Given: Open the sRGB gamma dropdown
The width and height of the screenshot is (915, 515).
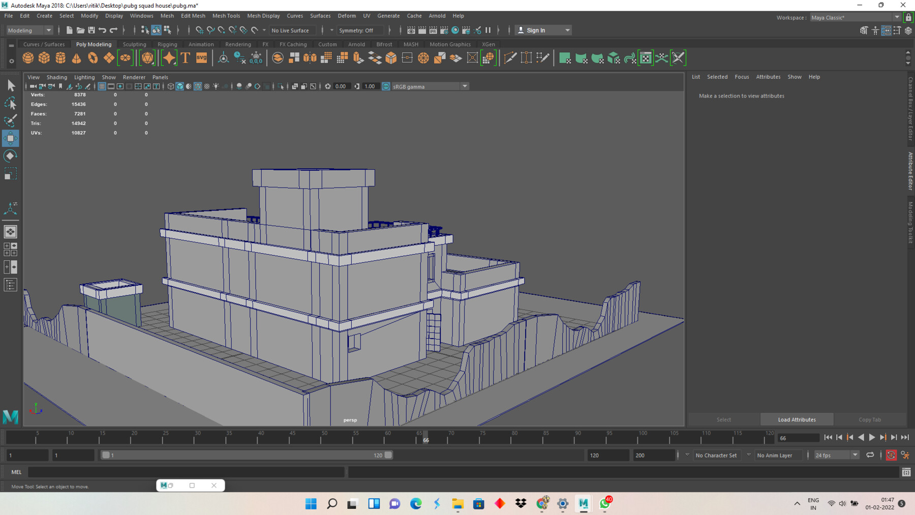Looking at the screenshot, I should tap(464, 86).
